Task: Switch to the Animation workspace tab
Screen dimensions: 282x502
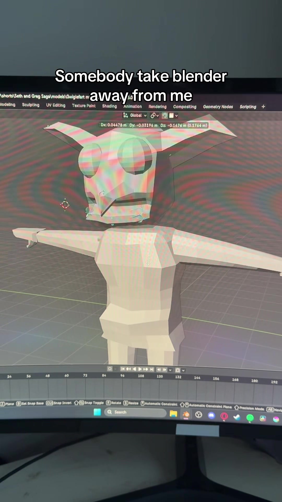Action: click(133, 106)
